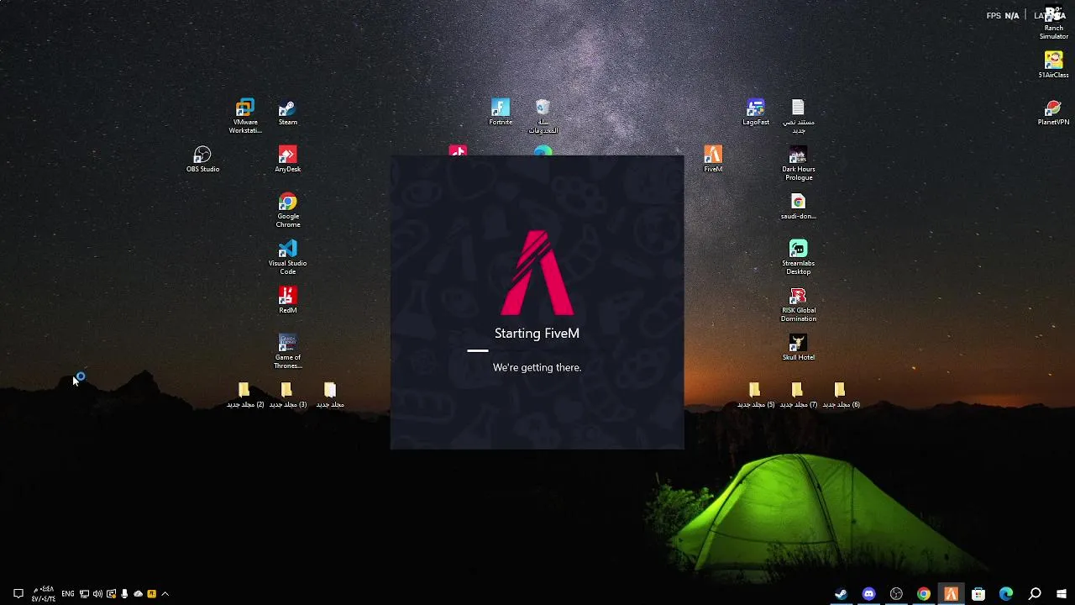Open network status in the system tray

(x=84, y=594)
